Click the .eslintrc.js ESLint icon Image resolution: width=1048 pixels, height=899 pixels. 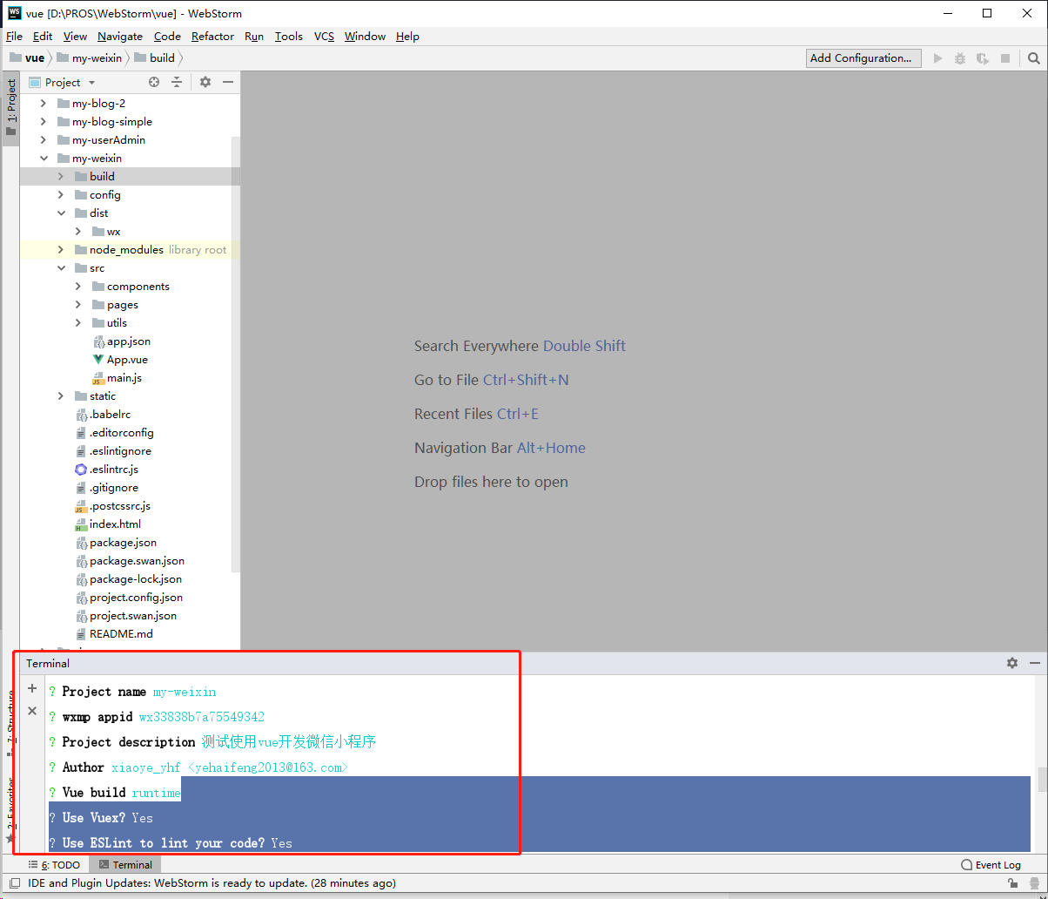[81, 469]
